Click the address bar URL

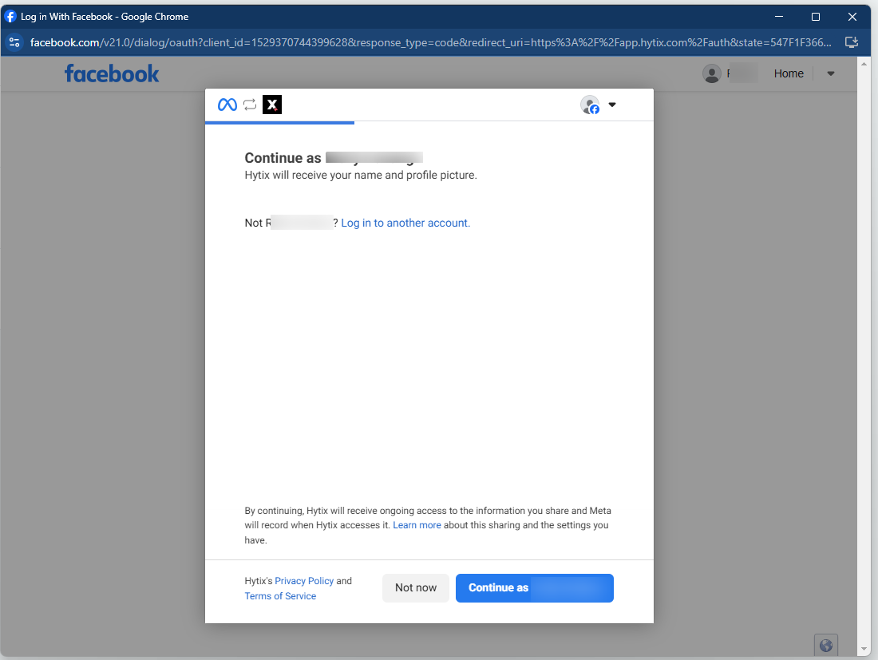click(x=430, y=42)
